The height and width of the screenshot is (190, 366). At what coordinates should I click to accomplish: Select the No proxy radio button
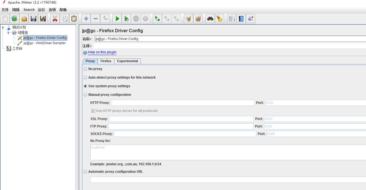click(x=85, y=69)
